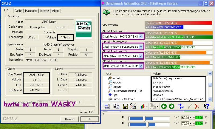Click the What's This help cursor icon
215x129 pixels.
click(206, 106)
